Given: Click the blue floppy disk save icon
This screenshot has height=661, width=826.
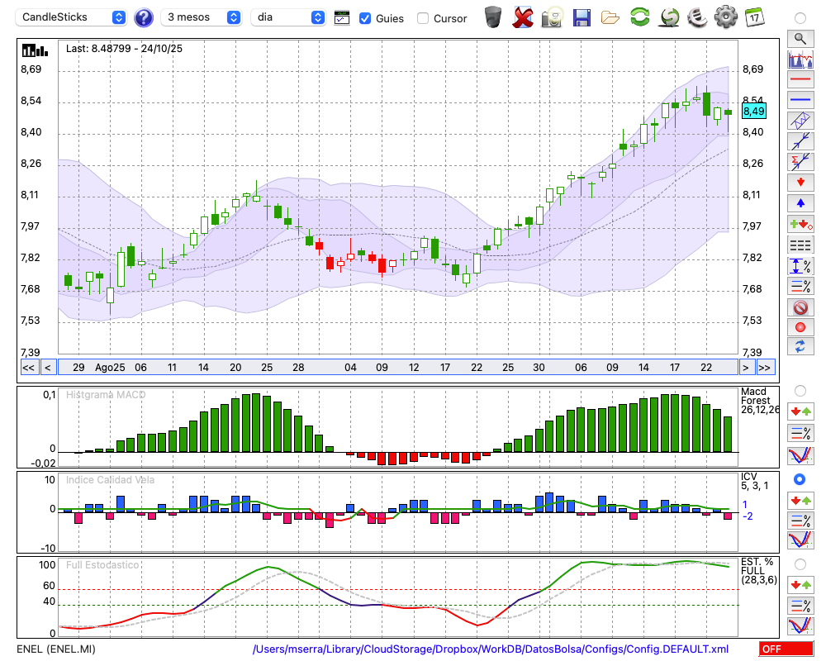Looking at the screenshot, I should 582,17.
